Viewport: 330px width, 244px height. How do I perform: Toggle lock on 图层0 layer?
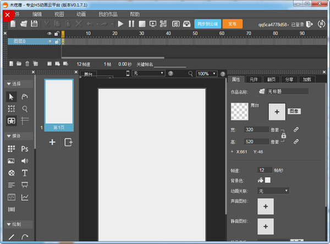point(56,41)
